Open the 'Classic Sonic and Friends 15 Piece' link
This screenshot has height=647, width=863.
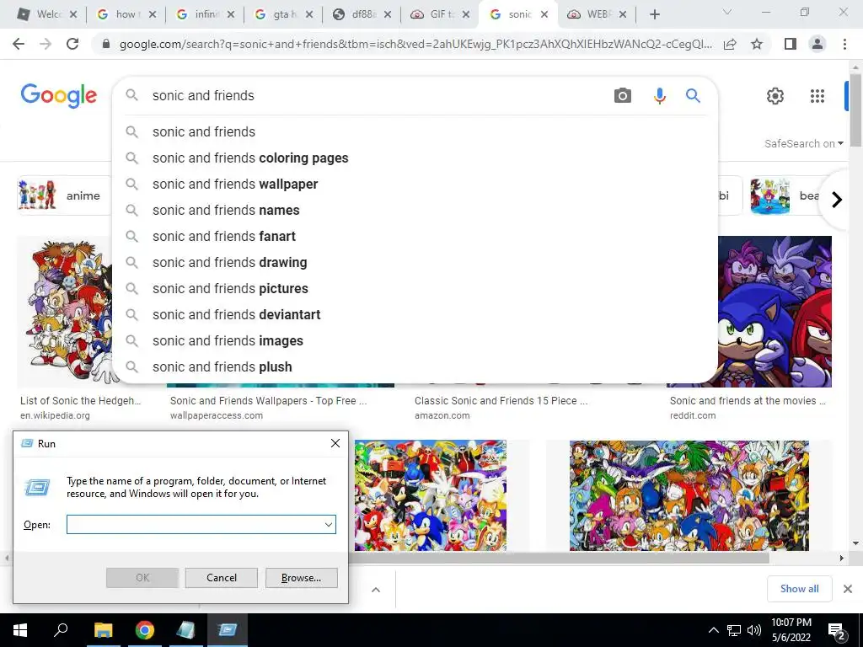[x=501, y=401]
